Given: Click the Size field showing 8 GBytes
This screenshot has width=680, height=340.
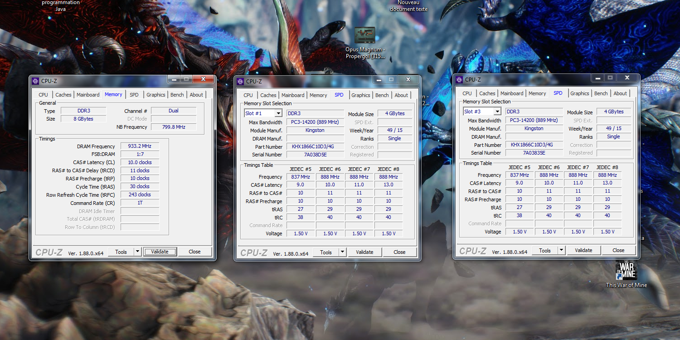Looking at the screenshot, I should coord(83,119).
